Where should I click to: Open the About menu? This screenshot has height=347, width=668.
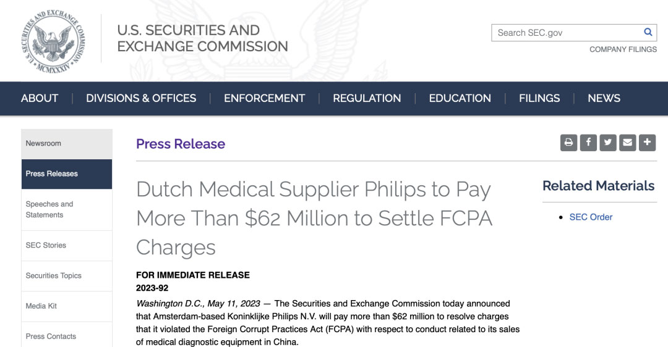[x=40, y=98]
